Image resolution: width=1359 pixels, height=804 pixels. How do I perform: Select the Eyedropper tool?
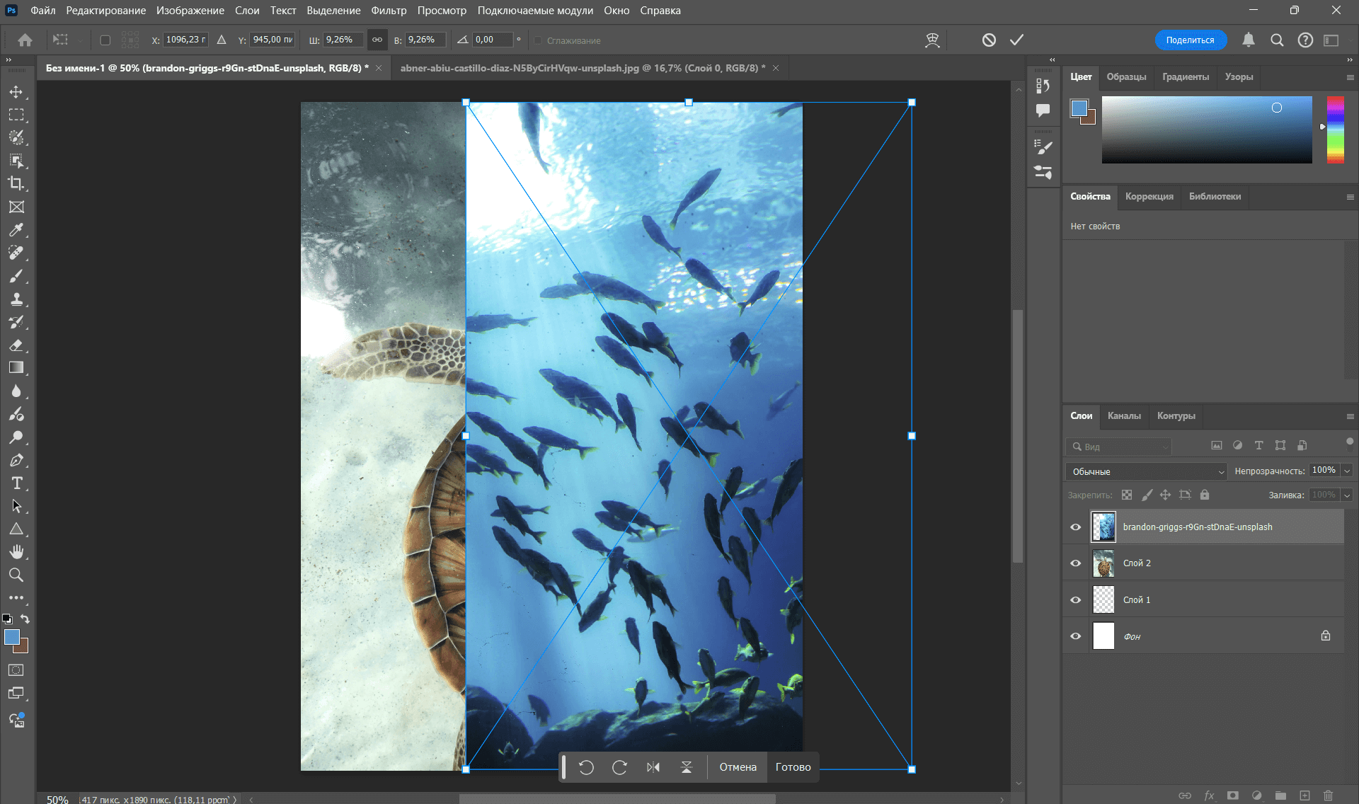16,230
